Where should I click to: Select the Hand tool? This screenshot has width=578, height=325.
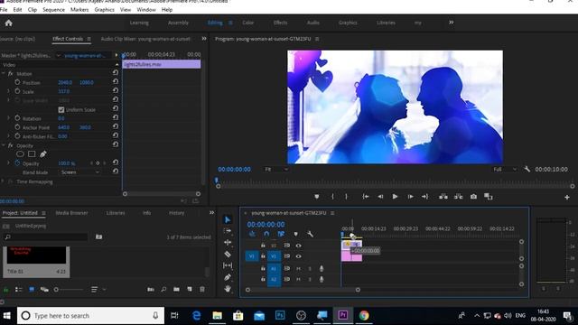[x=228, y=289]
